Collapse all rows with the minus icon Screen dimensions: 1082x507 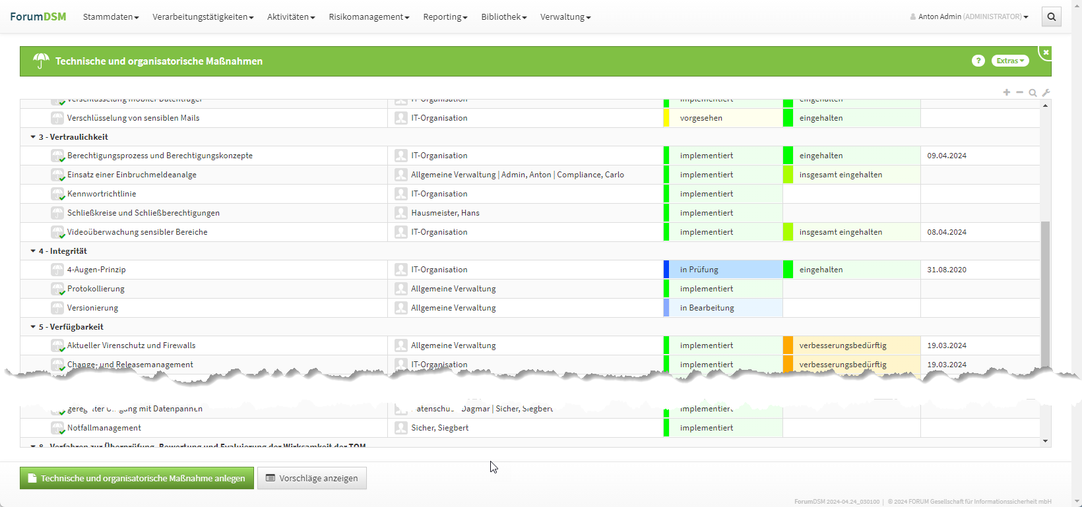(x=1019, y=92)
